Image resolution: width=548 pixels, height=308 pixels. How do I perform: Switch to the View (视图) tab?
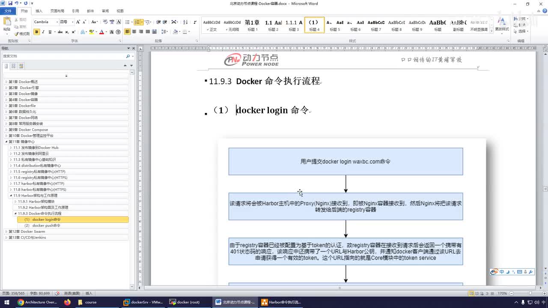pyautogui.click(x=120, y=11)
